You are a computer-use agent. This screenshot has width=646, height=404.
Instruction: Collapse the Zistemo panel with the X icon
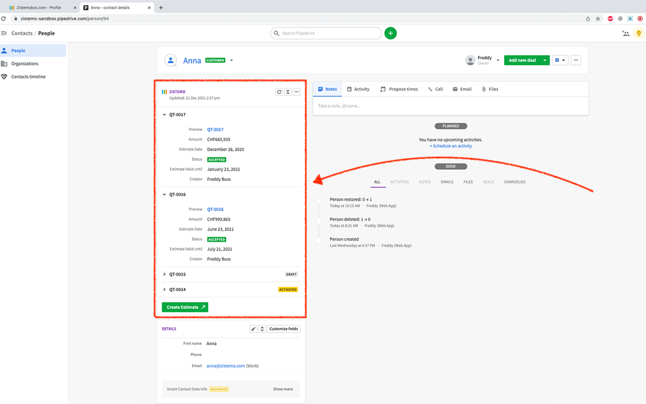pyautogui.click(x=288, y=92)
